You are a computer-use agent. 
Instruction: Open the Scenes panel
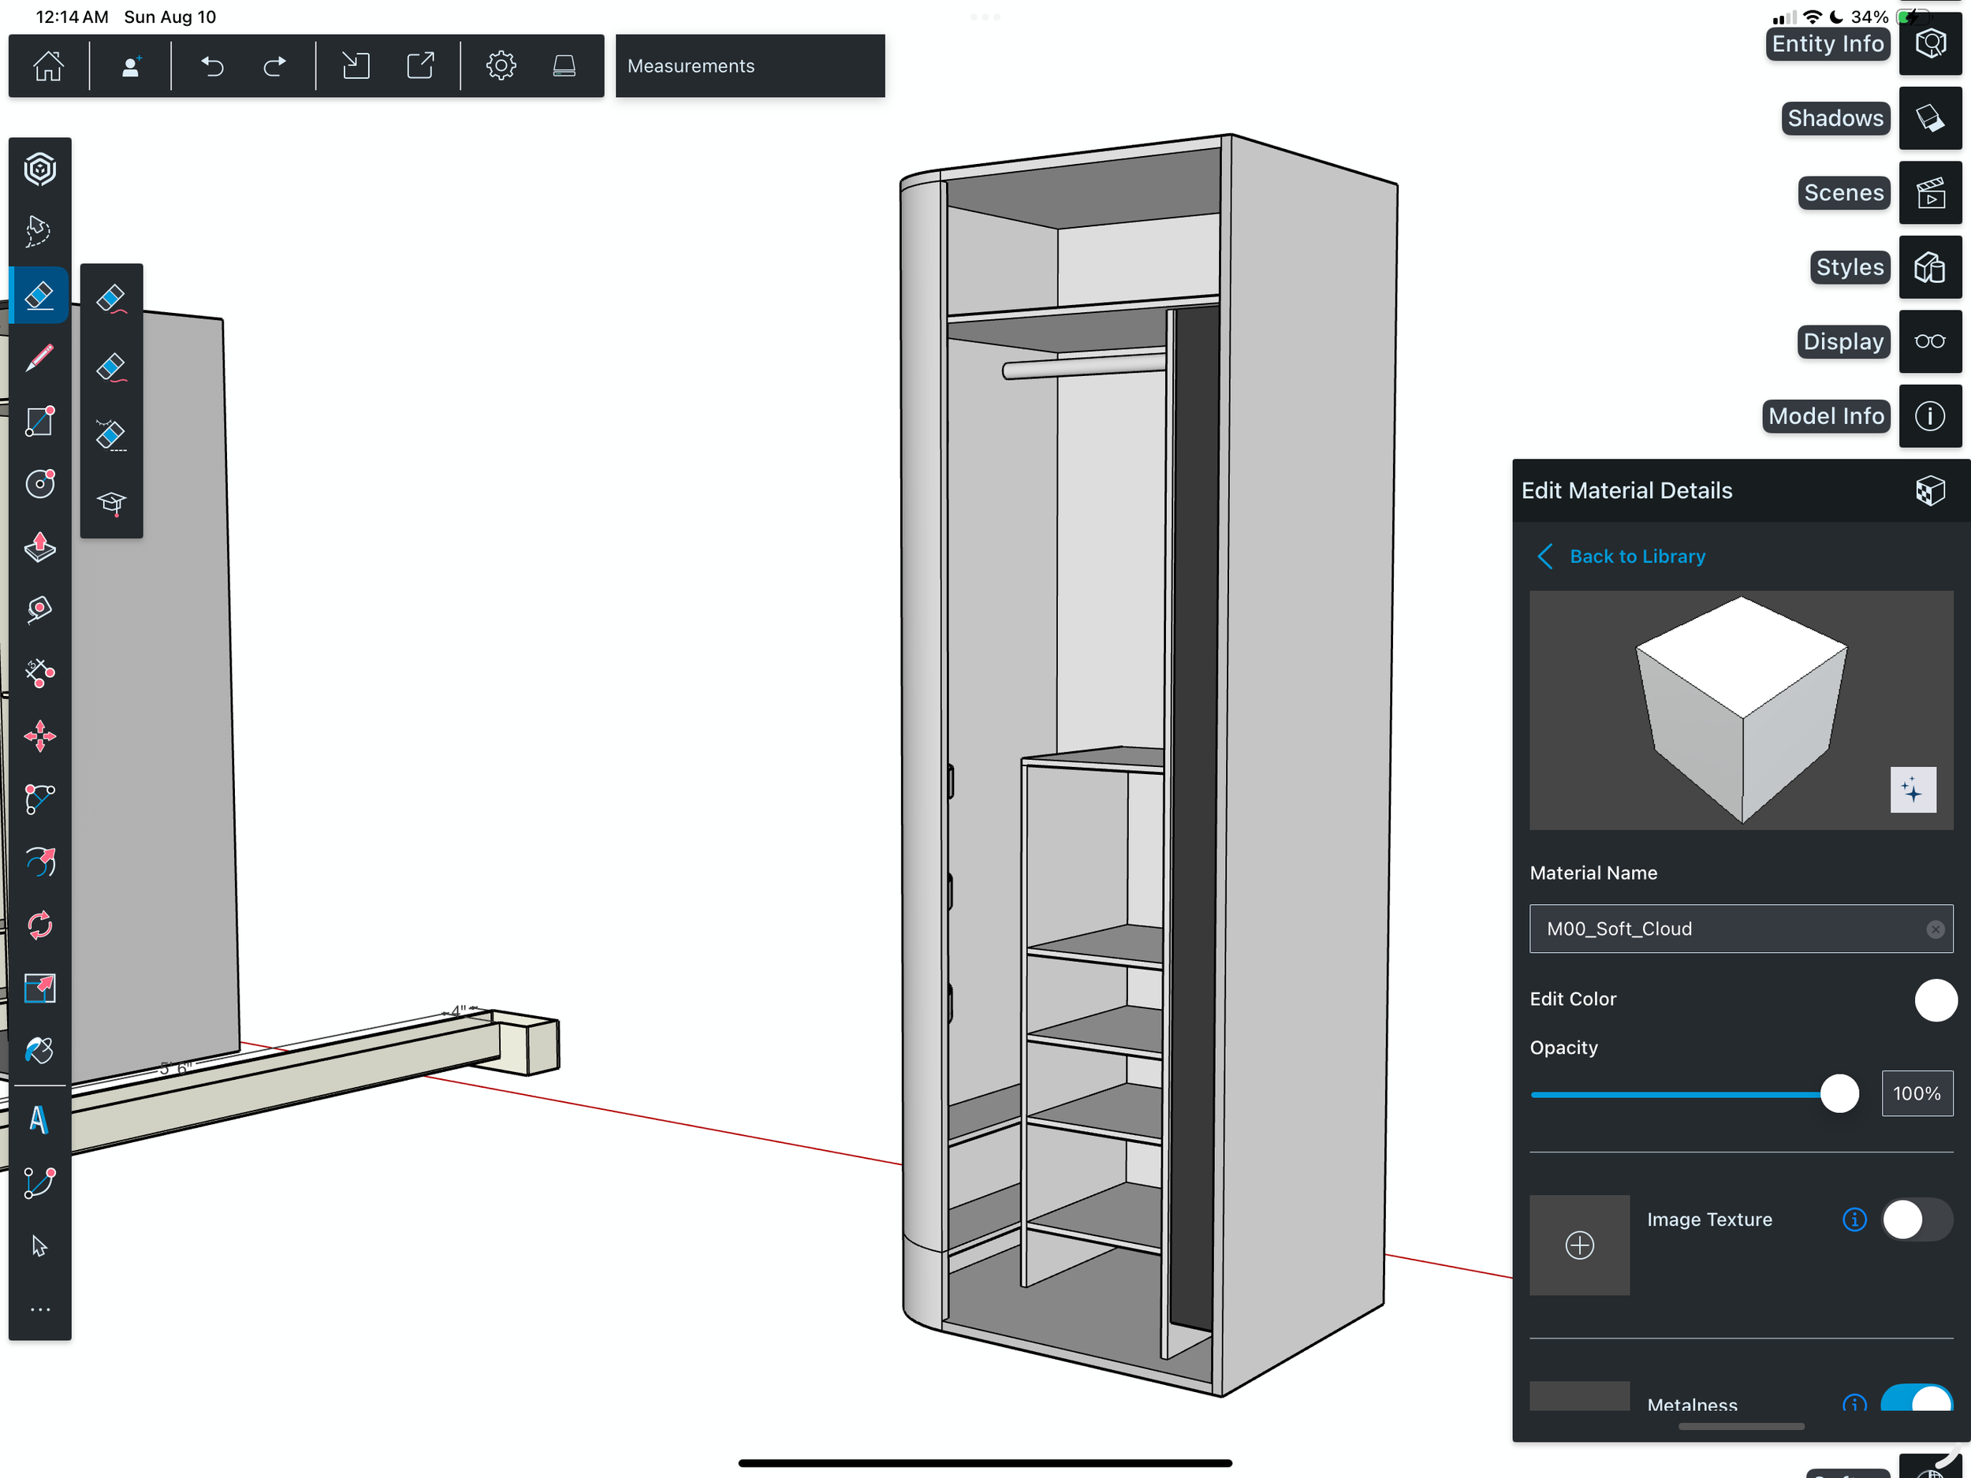(1930, 192)
